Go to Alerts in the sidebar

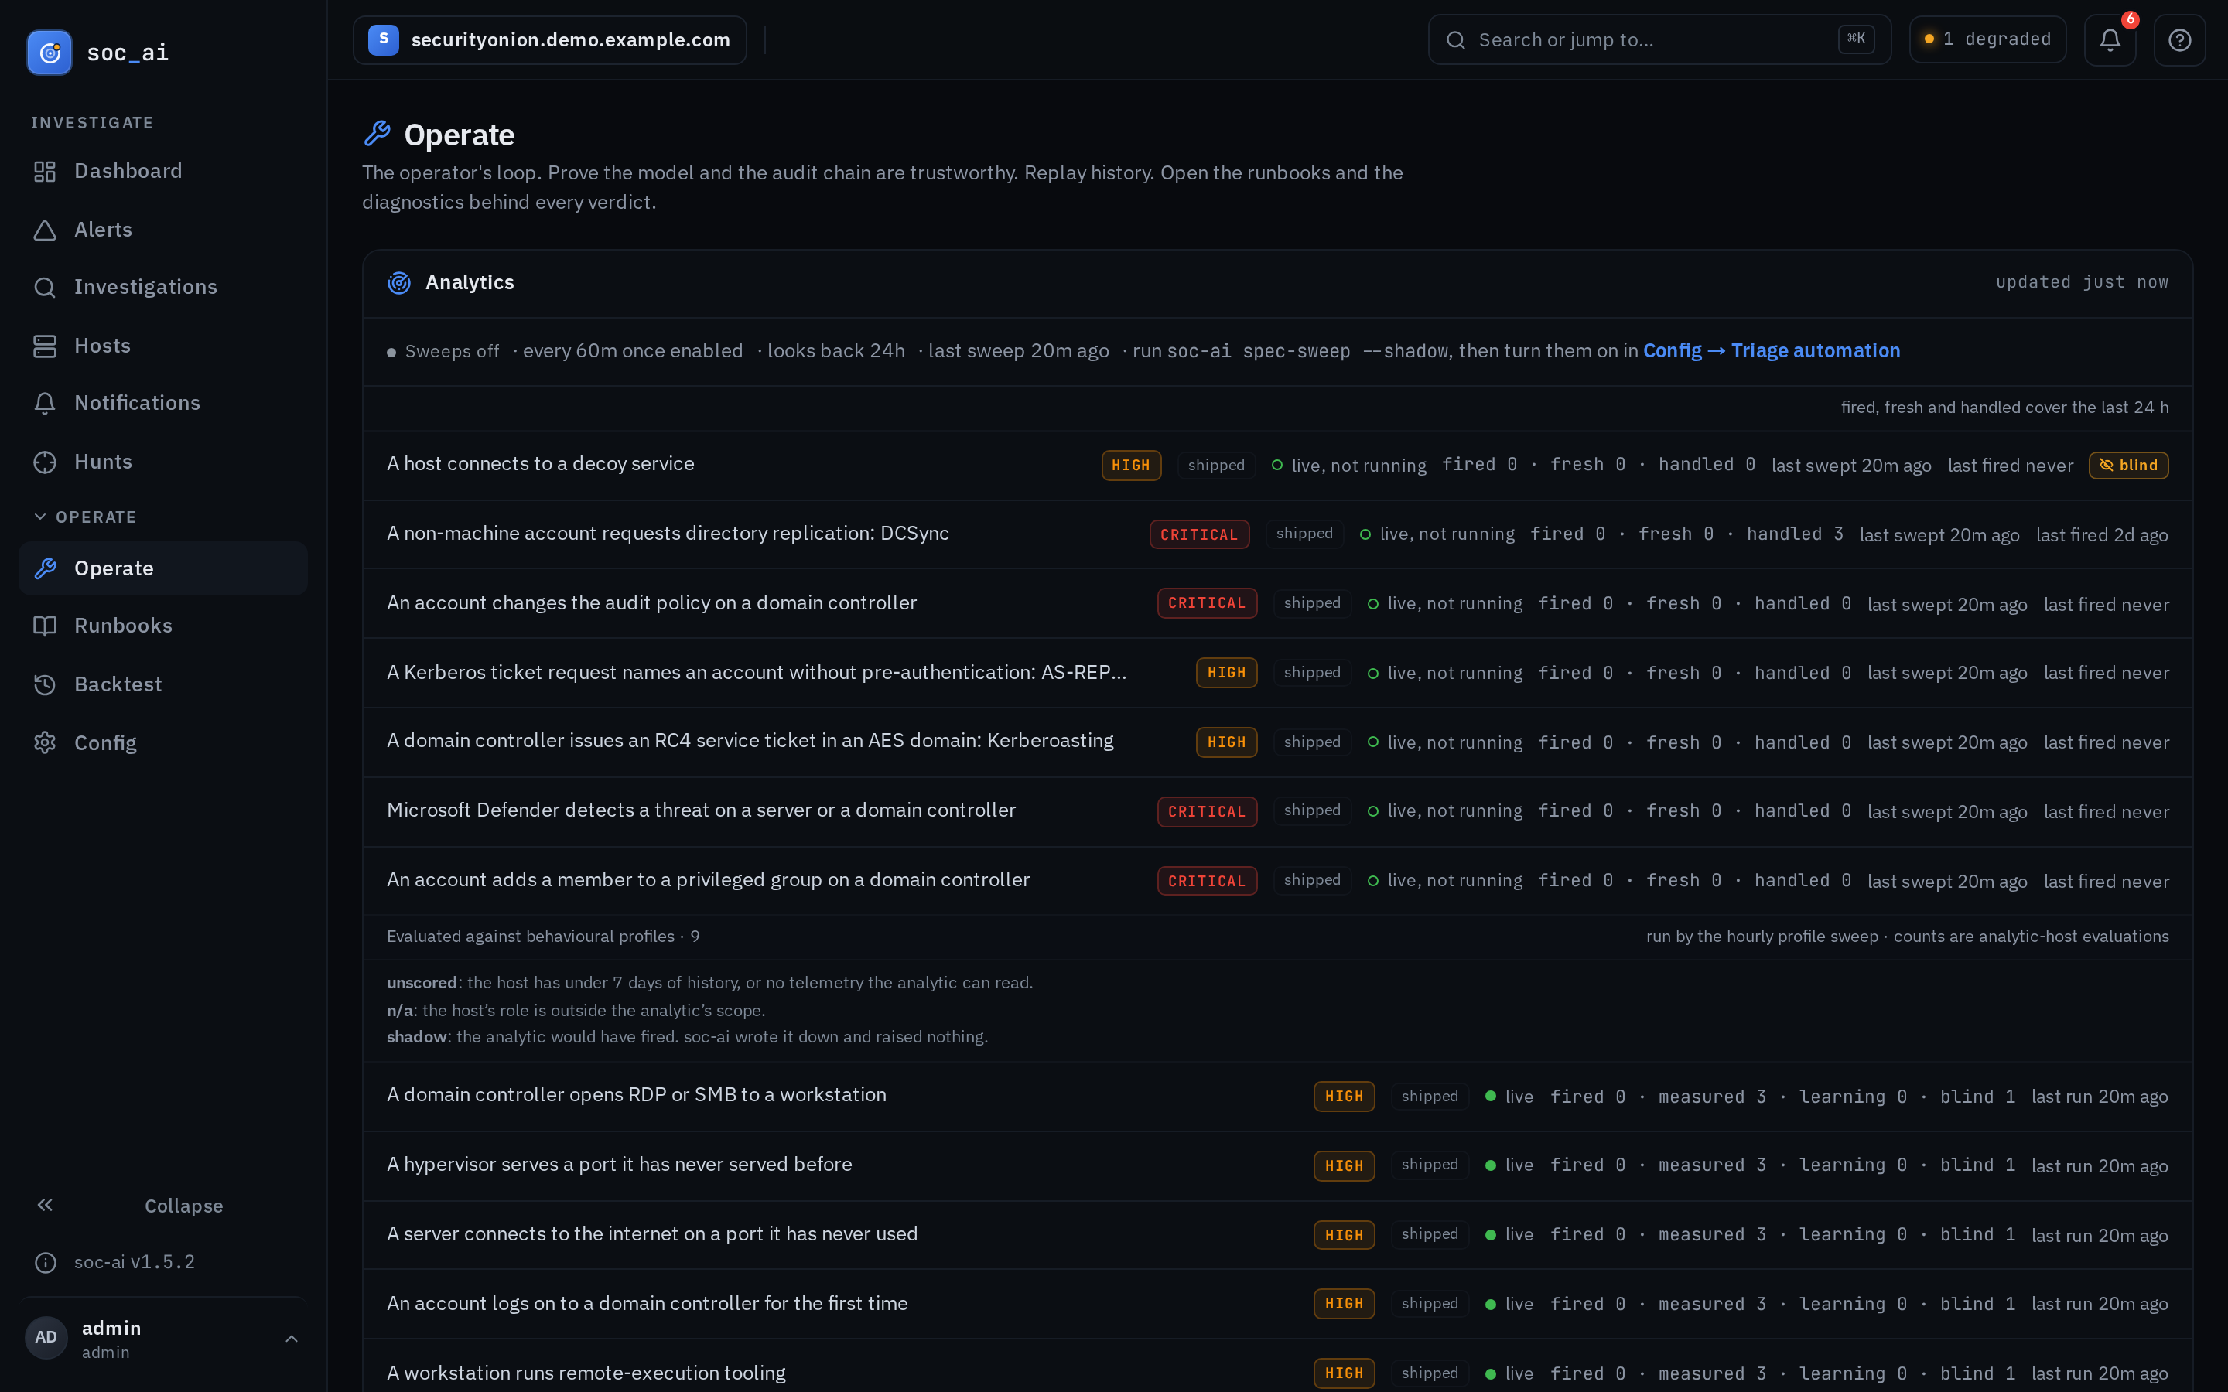[163, 229]
